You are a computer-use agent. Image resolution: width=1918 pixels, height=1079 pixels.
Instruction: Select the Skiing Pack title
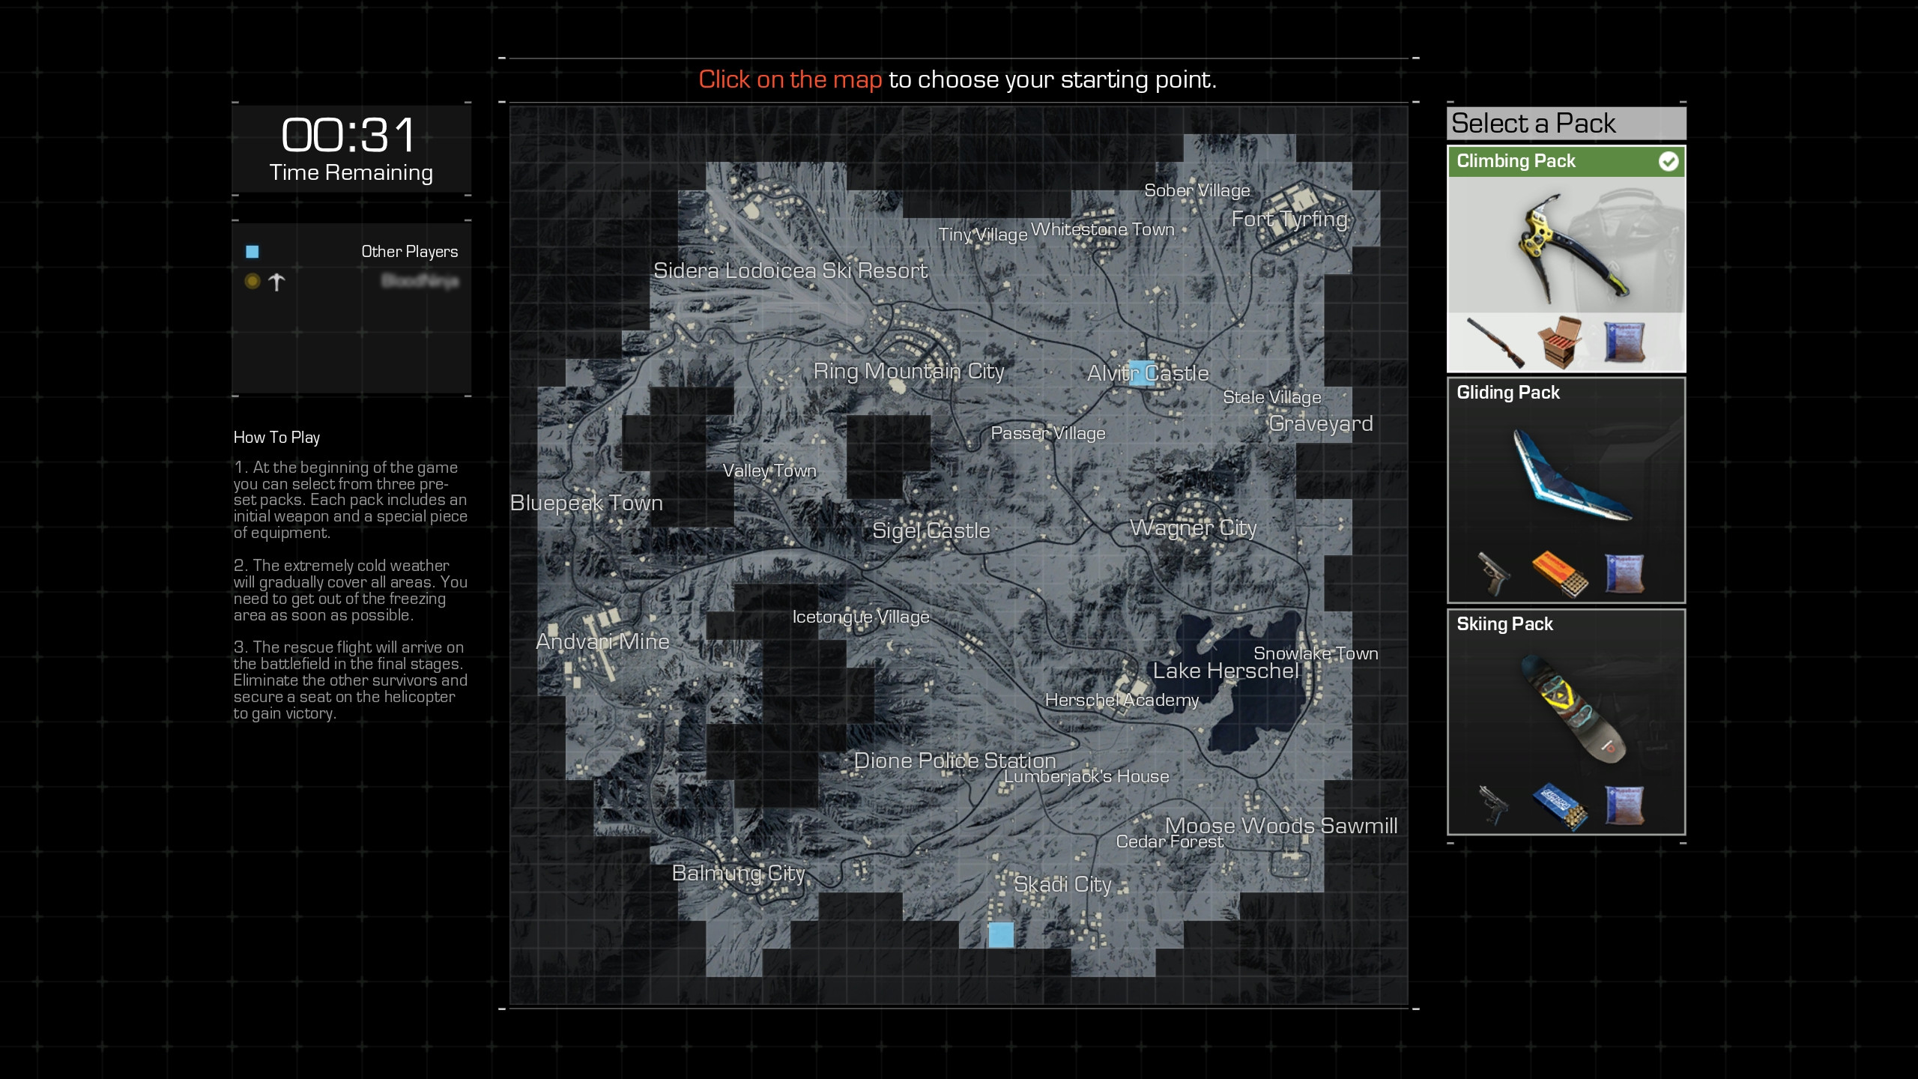tap(1504, 624)
